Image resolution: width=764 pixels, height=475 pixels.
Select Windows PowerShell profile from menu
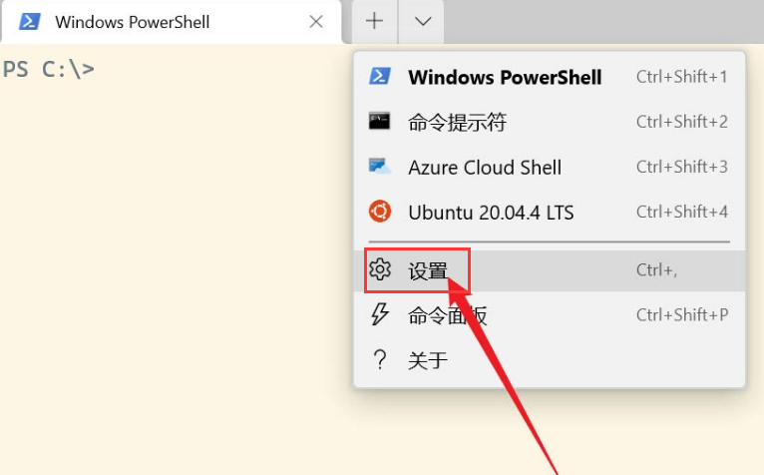point(505,77)
